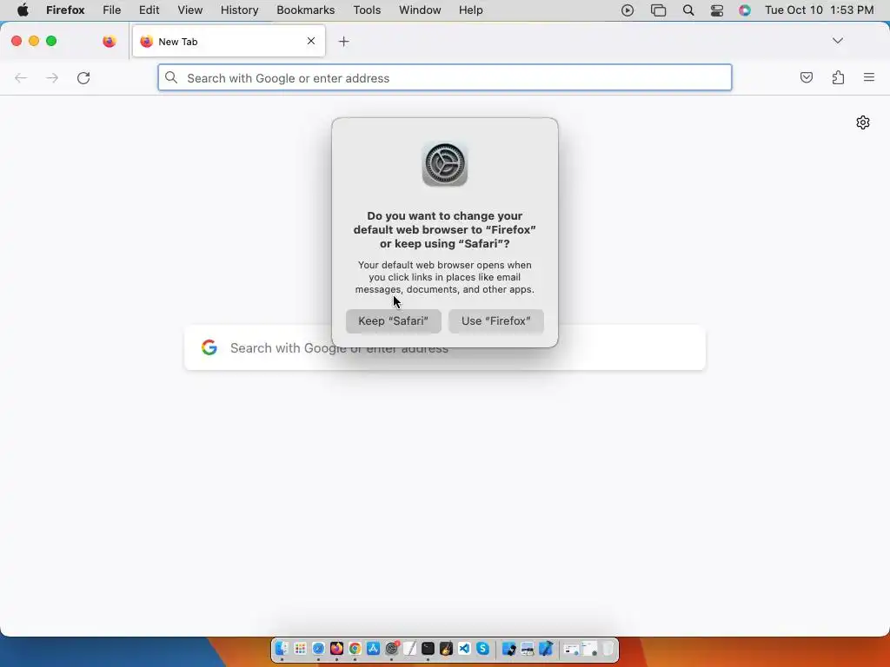Select the New Tab tab
The image size is (890, 667).
pos(229,41)
